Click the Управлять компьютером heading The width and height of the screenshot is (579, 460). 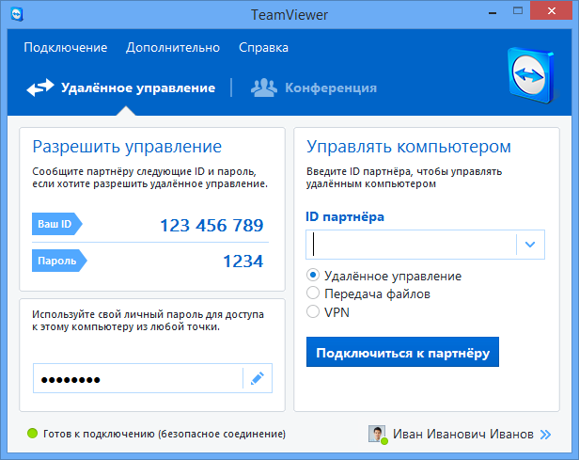(x=409, y=147)
